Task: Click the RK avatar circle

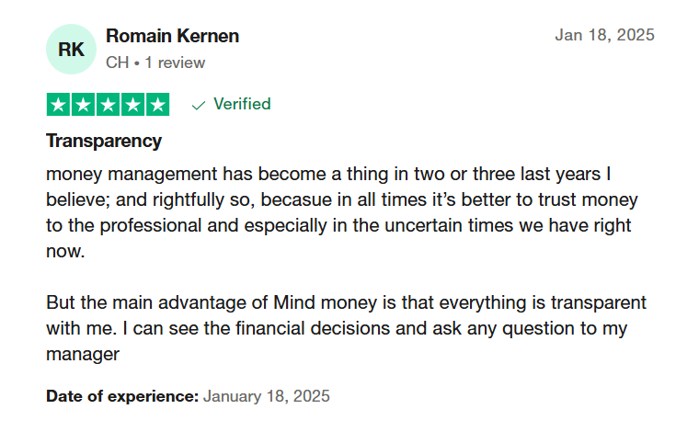Action: pyautogui.click(x=71, y=49)
